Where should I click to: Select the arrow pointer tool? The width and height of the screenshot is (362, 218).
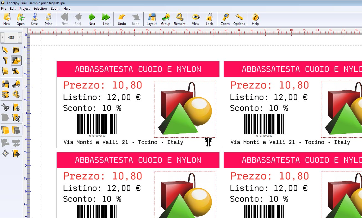[5, 50]
